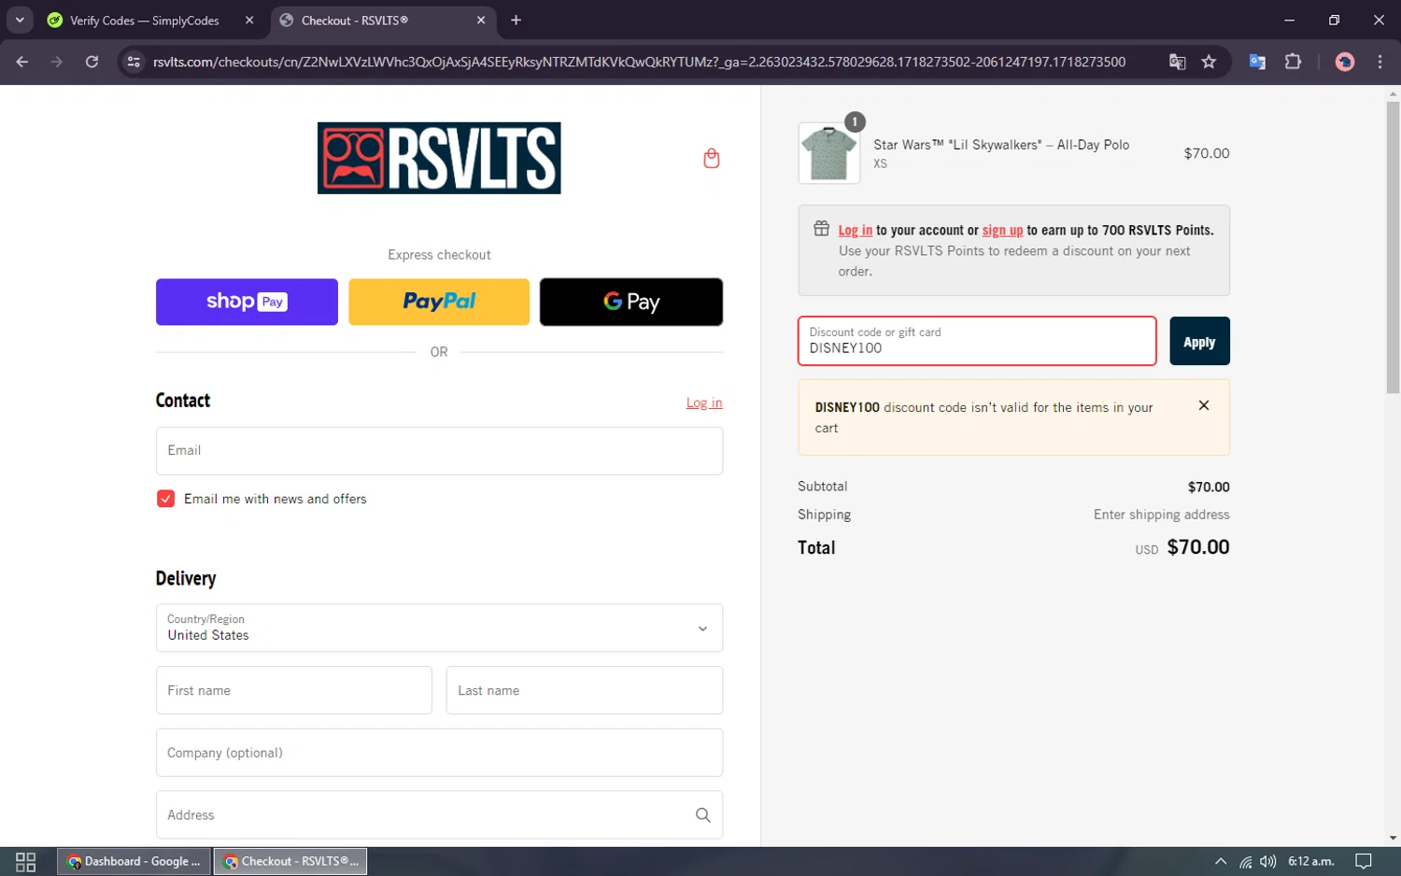Apply the discount code
The width and height of the screenshot is (1401, 876).
click(1199, 341)
